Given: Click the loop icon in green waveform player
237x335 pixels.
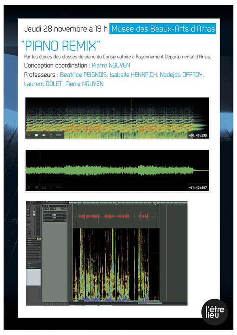Looking at the screenshot, I should tap(51, 187).
